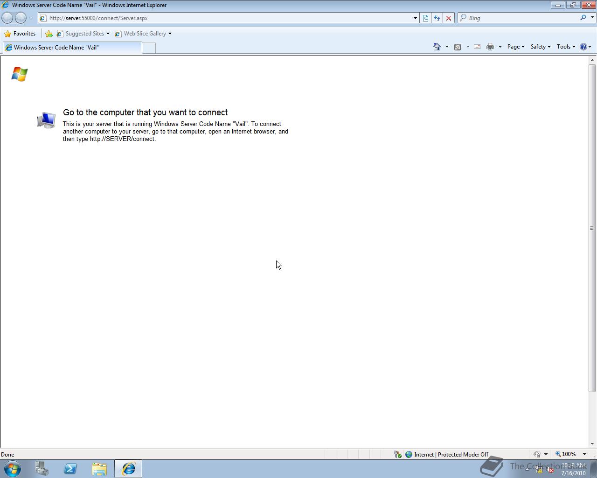This screenshot has height=478, width=597.
Task: Click the 7/16/2010 date on the taskbar clock
Action: click(x=573, y=473)
